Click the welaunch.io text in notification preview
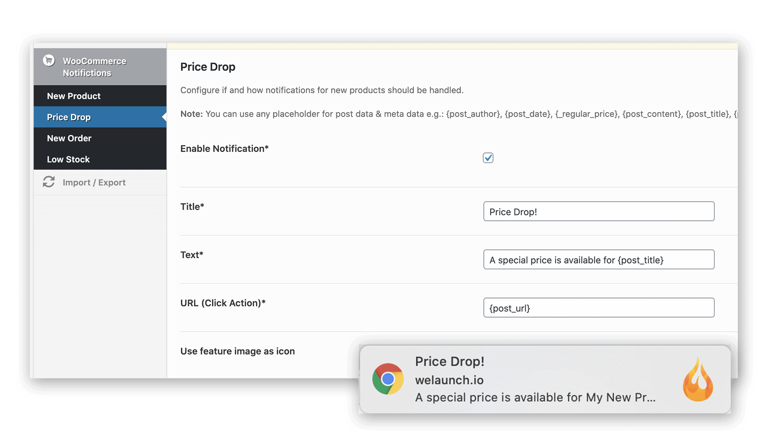 point(449,380)
